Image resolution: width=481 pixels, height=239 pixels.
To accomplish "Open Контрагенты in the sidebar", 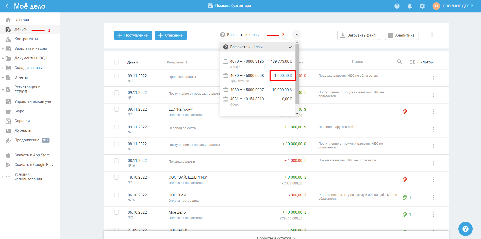I will [x=26, y=39].
